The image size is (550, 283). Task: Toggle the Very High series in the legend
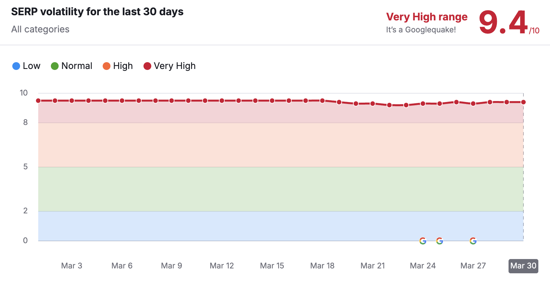tap(169, 66)
